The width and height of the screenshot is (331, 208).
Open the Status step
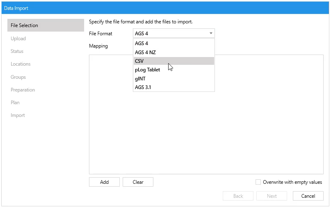[17, 51]
